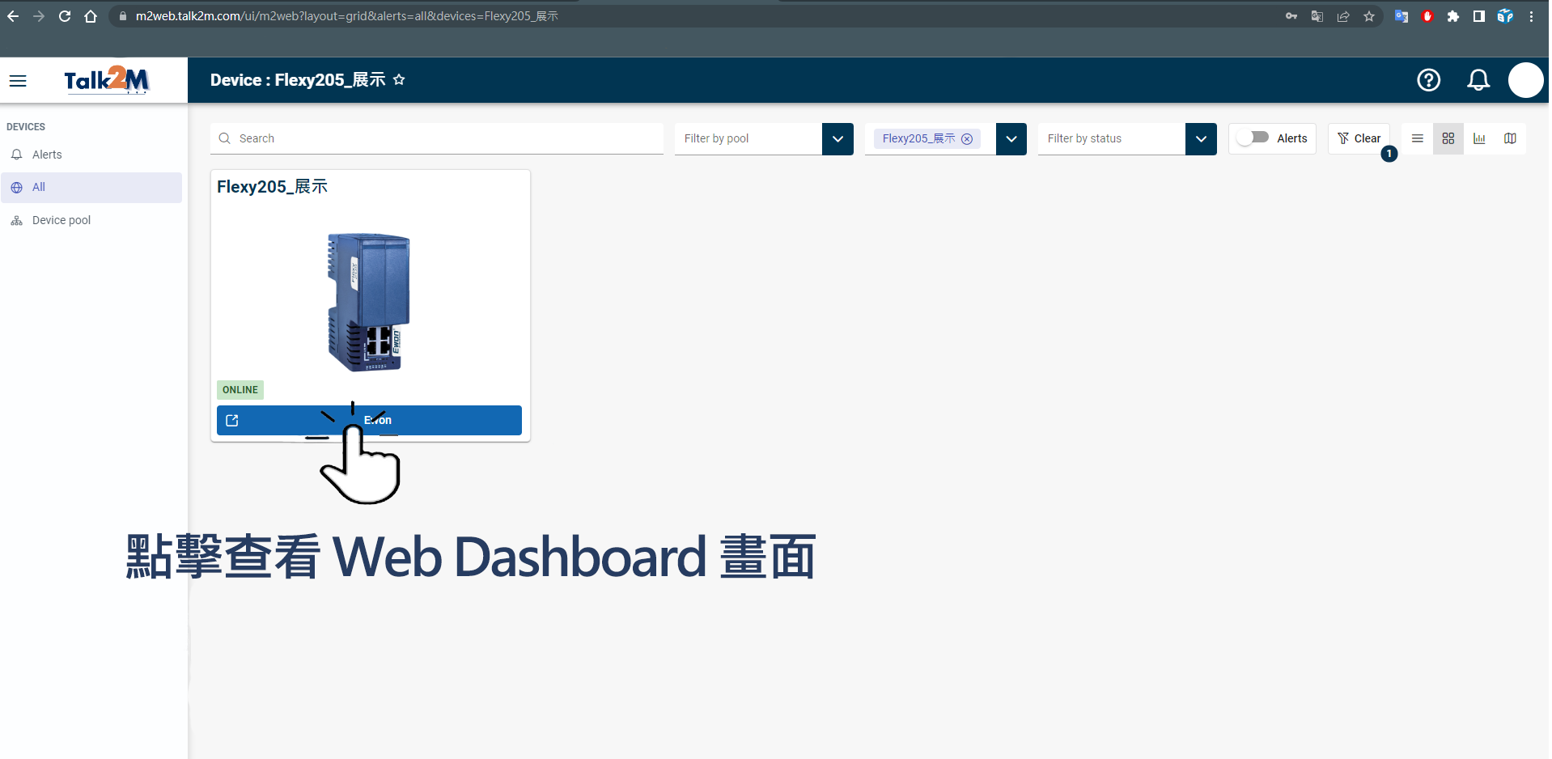The height and width of the screenshot is (759, 1552).
Task: Open the help question mark icon
Action: (1428, 80)
